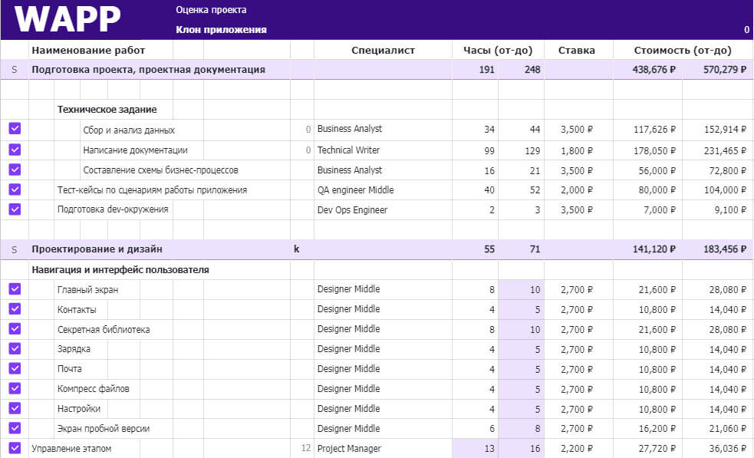Screen dimensions: 754x458
Task: Uncheck the Сбор и анализ данных checkbox
Action: (x=15, y=128)
